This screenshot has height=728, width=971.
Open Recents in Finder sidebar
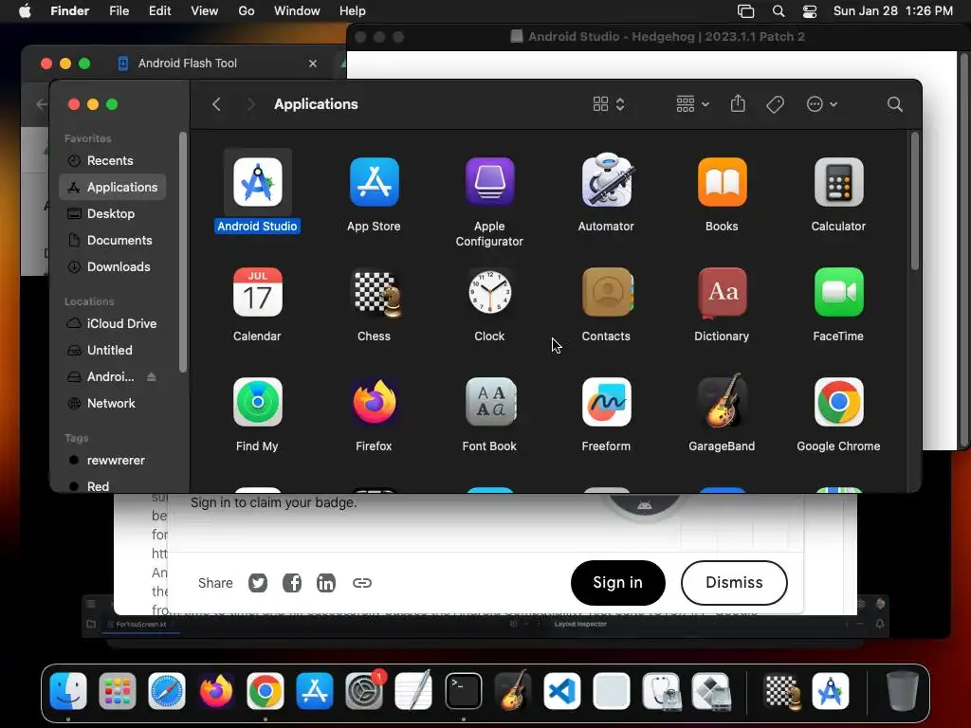112,160
